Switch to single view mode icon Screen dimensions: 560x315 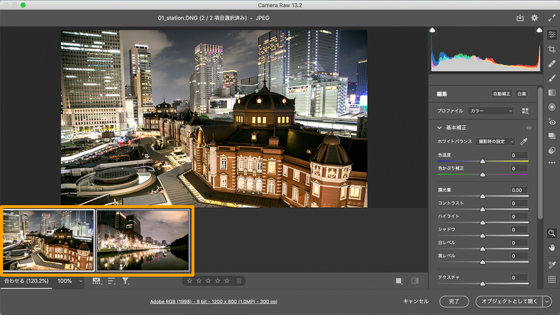[x=399, y=281]
